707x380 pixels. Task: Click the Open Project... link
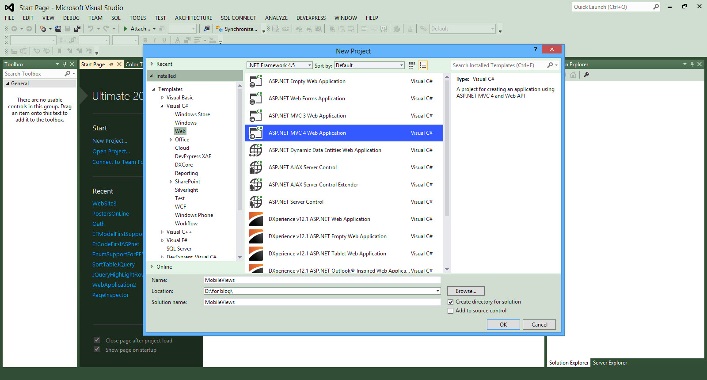[111, 152]
